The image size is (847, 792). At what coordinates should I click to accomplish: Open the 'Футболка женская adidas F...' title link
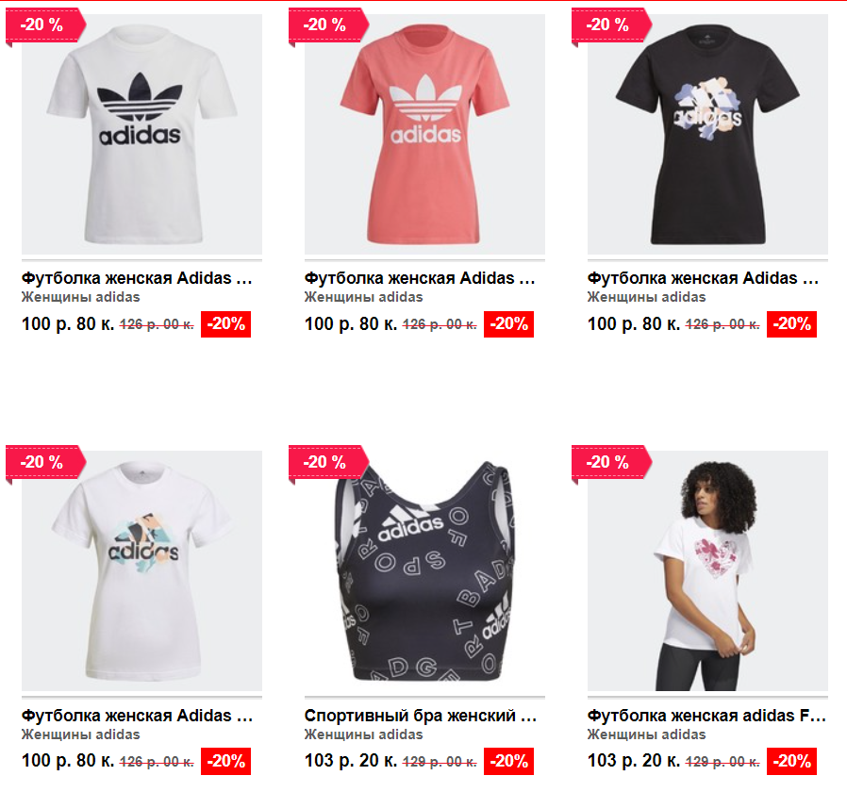(x=706, y=716)
